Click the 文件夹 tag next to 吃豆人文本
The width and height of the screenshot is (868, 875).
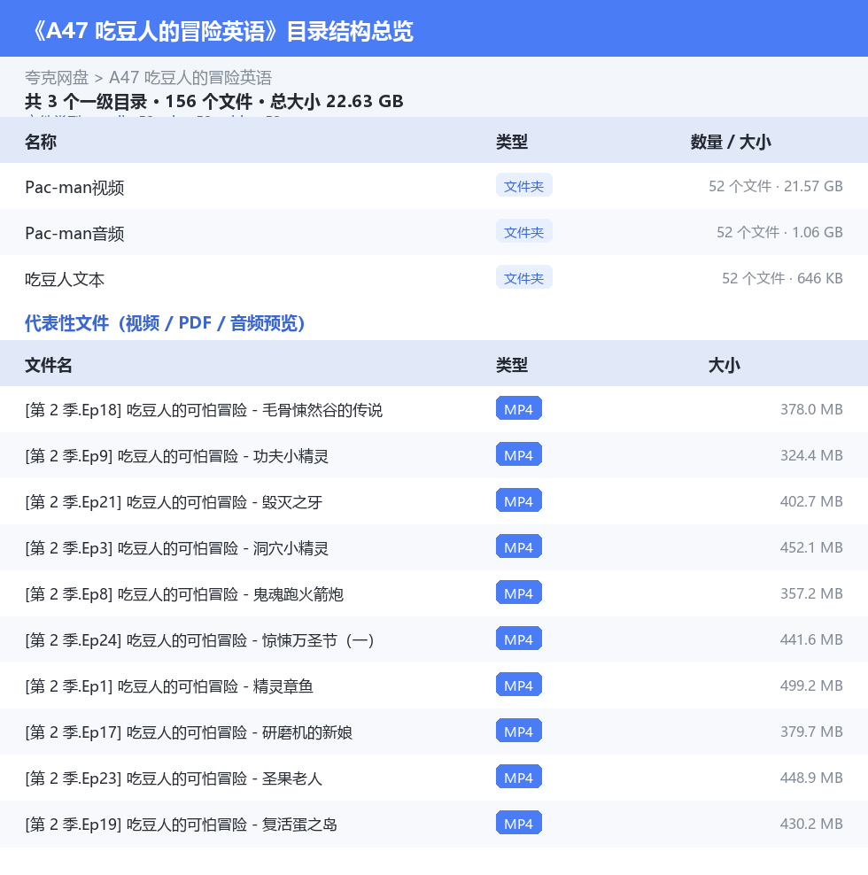[523, 278]
